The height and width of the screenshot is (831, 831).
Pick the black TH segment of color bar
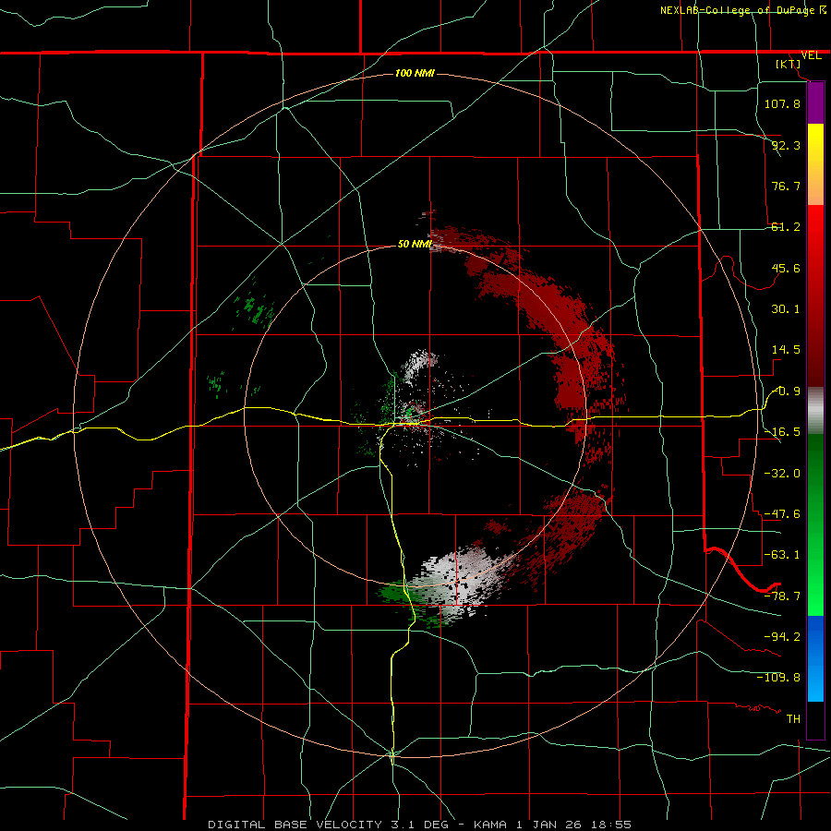[x=815, y=719]
